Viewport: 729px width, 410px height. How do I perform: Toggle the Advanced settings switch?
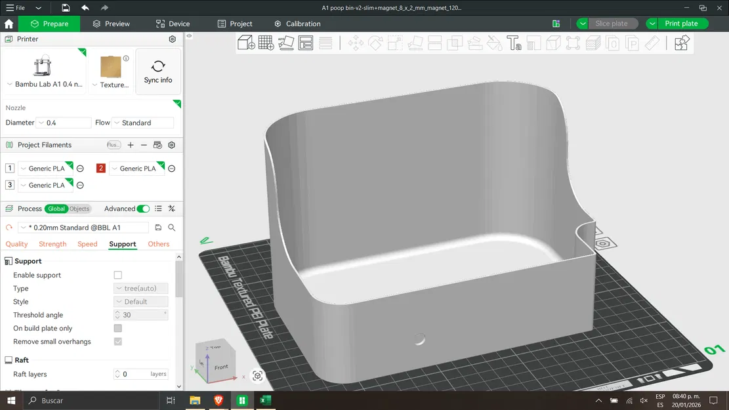click(143, 209)
